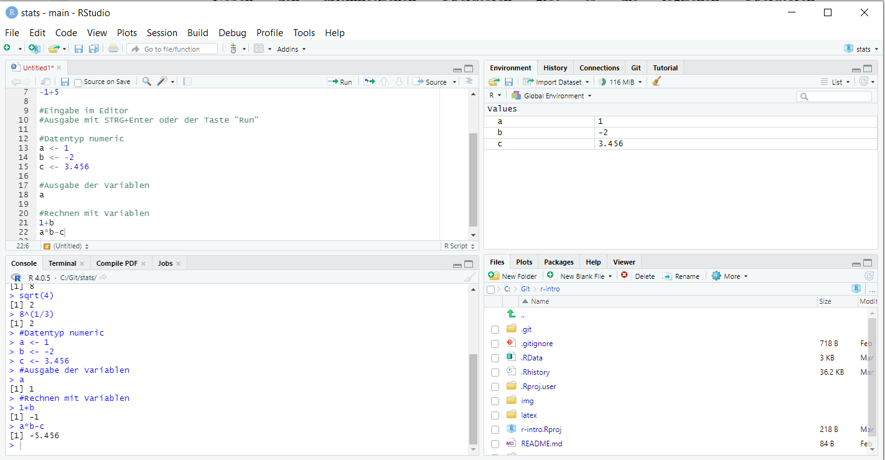Viewport: 885px width, 460px height.
Task: Click the Compile Report notebook icon
Action: coord(187,82)
